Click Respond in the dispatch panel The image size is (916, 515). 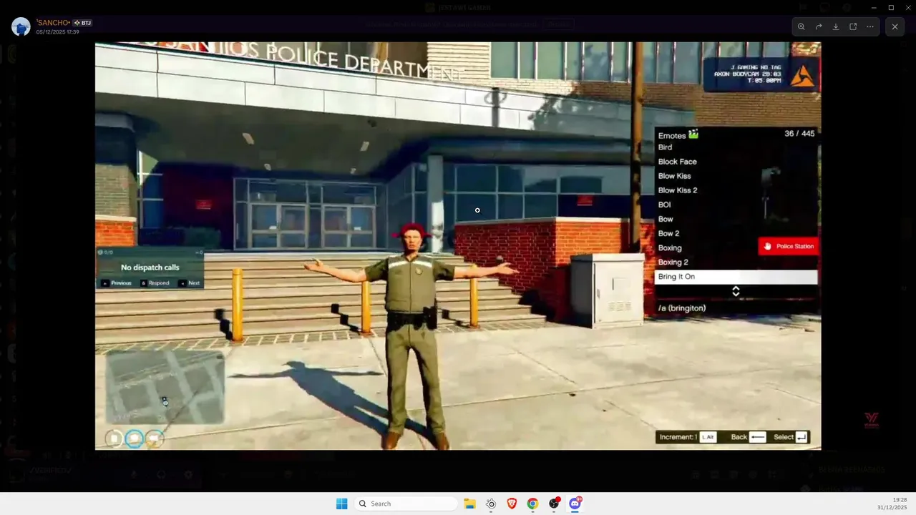tap(155, 283)
